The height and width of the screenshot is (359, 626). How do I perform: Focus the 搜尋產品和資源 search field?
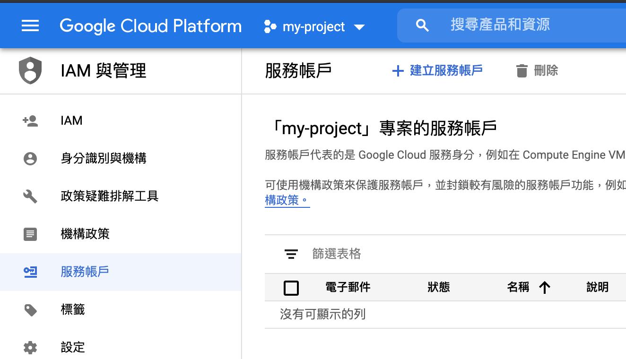(x=512, y=26)
